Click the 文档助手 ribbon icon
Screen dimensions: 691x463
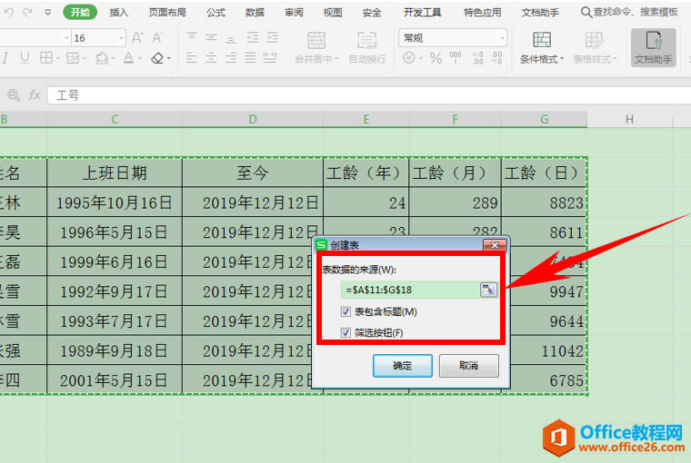click(x=653, y=41)
